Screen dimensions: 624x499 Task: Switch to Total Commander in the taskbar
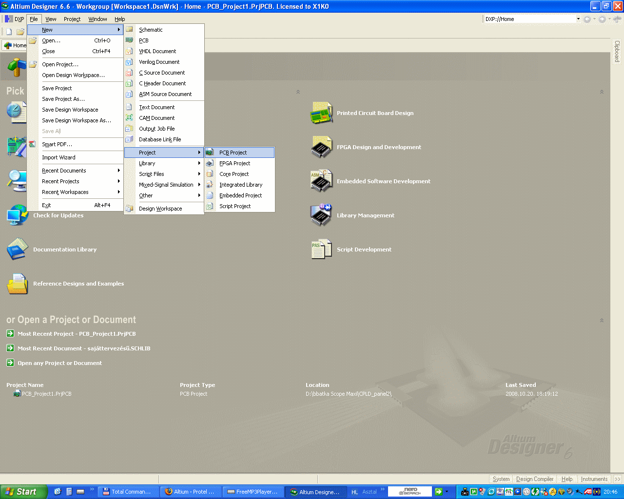point(129,492)
